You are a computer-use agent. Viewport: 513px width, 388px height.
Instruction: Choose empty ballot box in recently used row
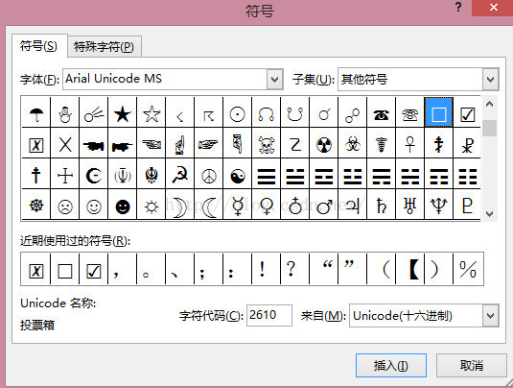click(65, 271)
